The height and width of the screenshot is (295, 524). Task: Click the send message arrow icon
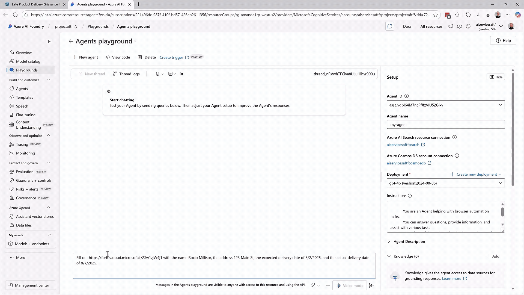pos(371,285)
